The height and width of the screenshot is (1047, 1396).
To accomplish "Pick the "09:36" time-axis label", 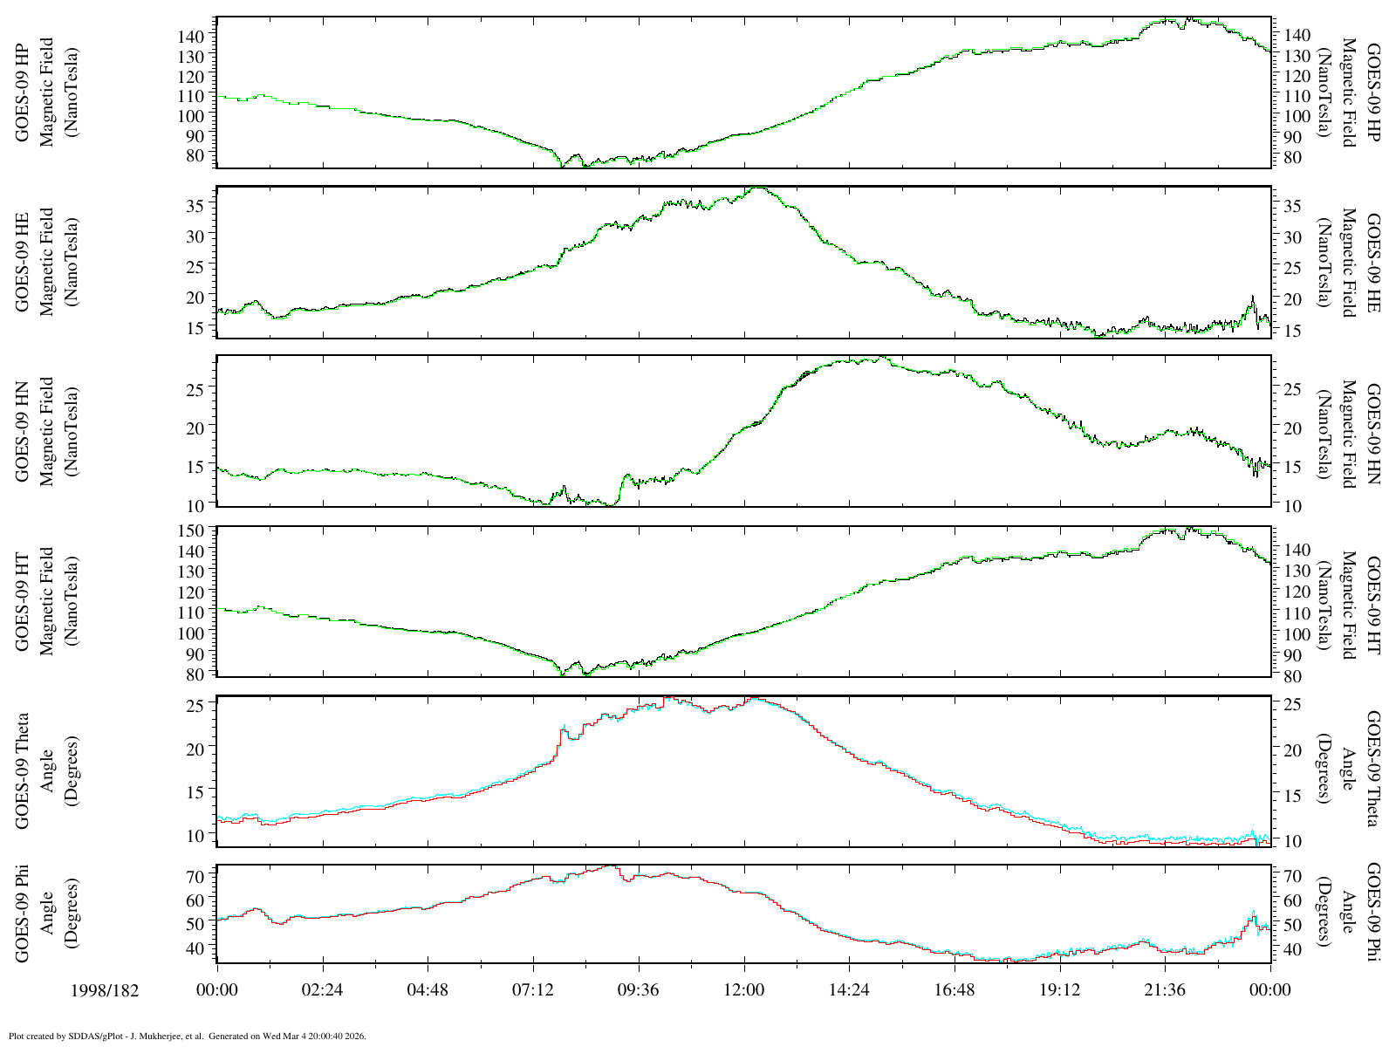I will click(x=639, y=990).
